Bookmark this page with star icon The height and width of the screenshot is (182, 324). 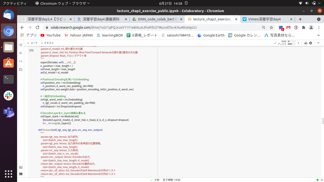[x=271, y=28]
